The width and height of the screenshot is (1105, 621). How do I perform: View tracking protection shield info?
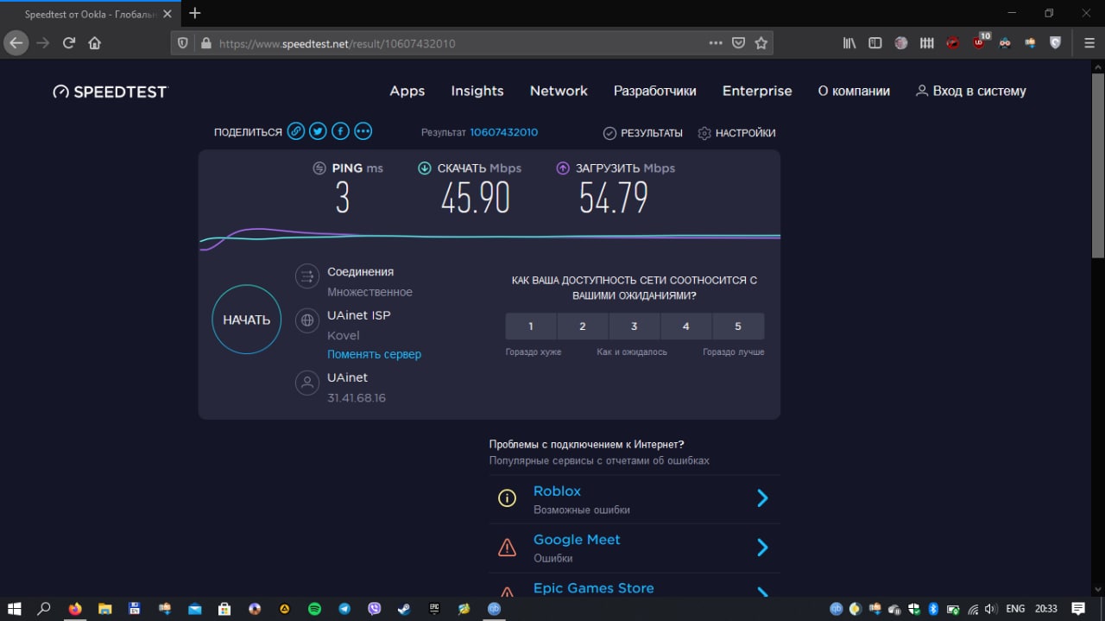point(183,43)
